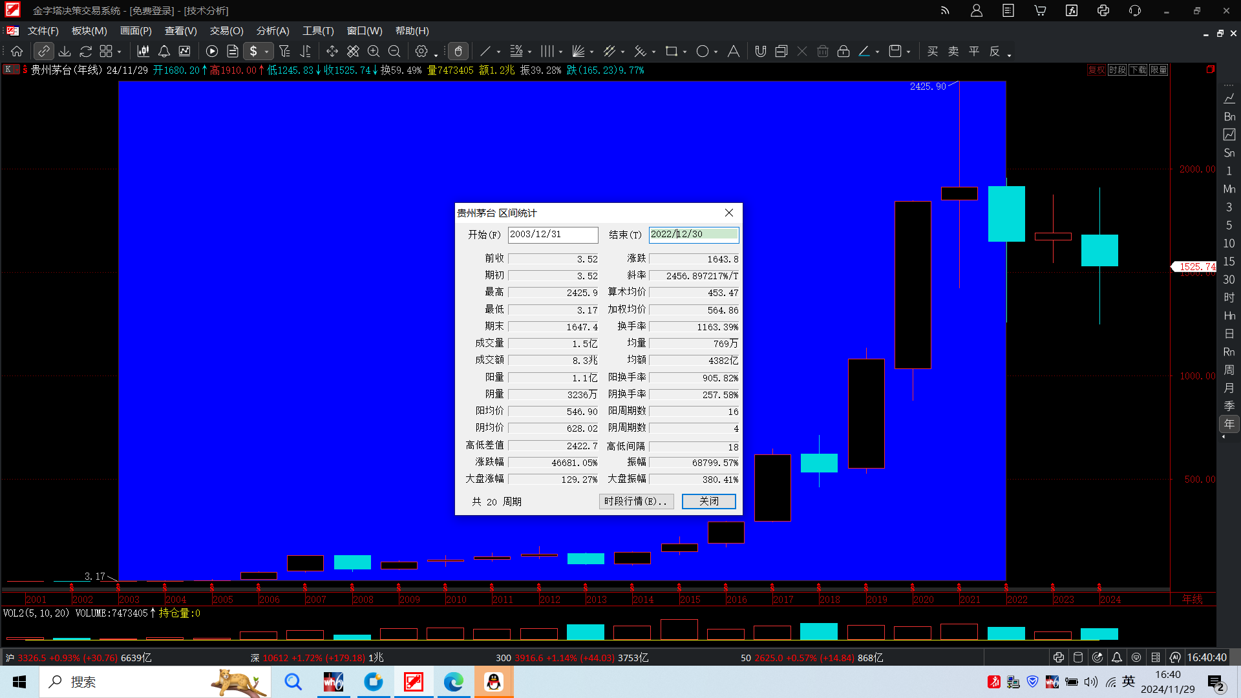Switch to 季 quarterly period
This screenshot has height=698, width=1241.
pos(1229,407)
